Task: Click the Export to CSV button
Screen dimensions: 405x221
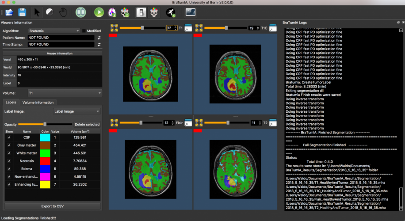Action: click(52, 206)
